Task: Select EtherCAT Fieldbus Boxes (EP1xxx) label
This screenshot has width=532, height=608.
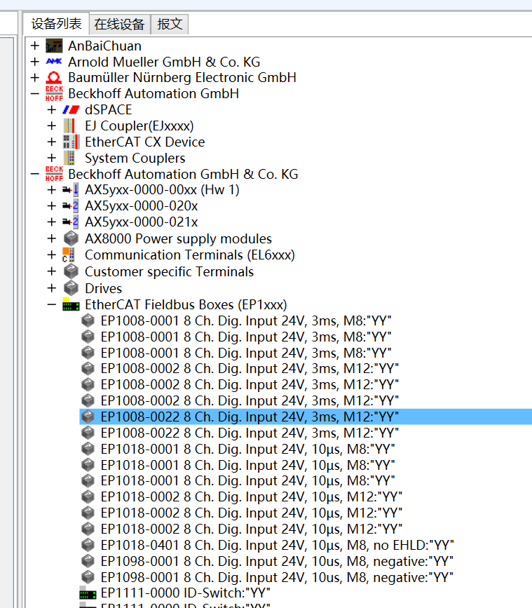Action: click(x=186, y=305)
